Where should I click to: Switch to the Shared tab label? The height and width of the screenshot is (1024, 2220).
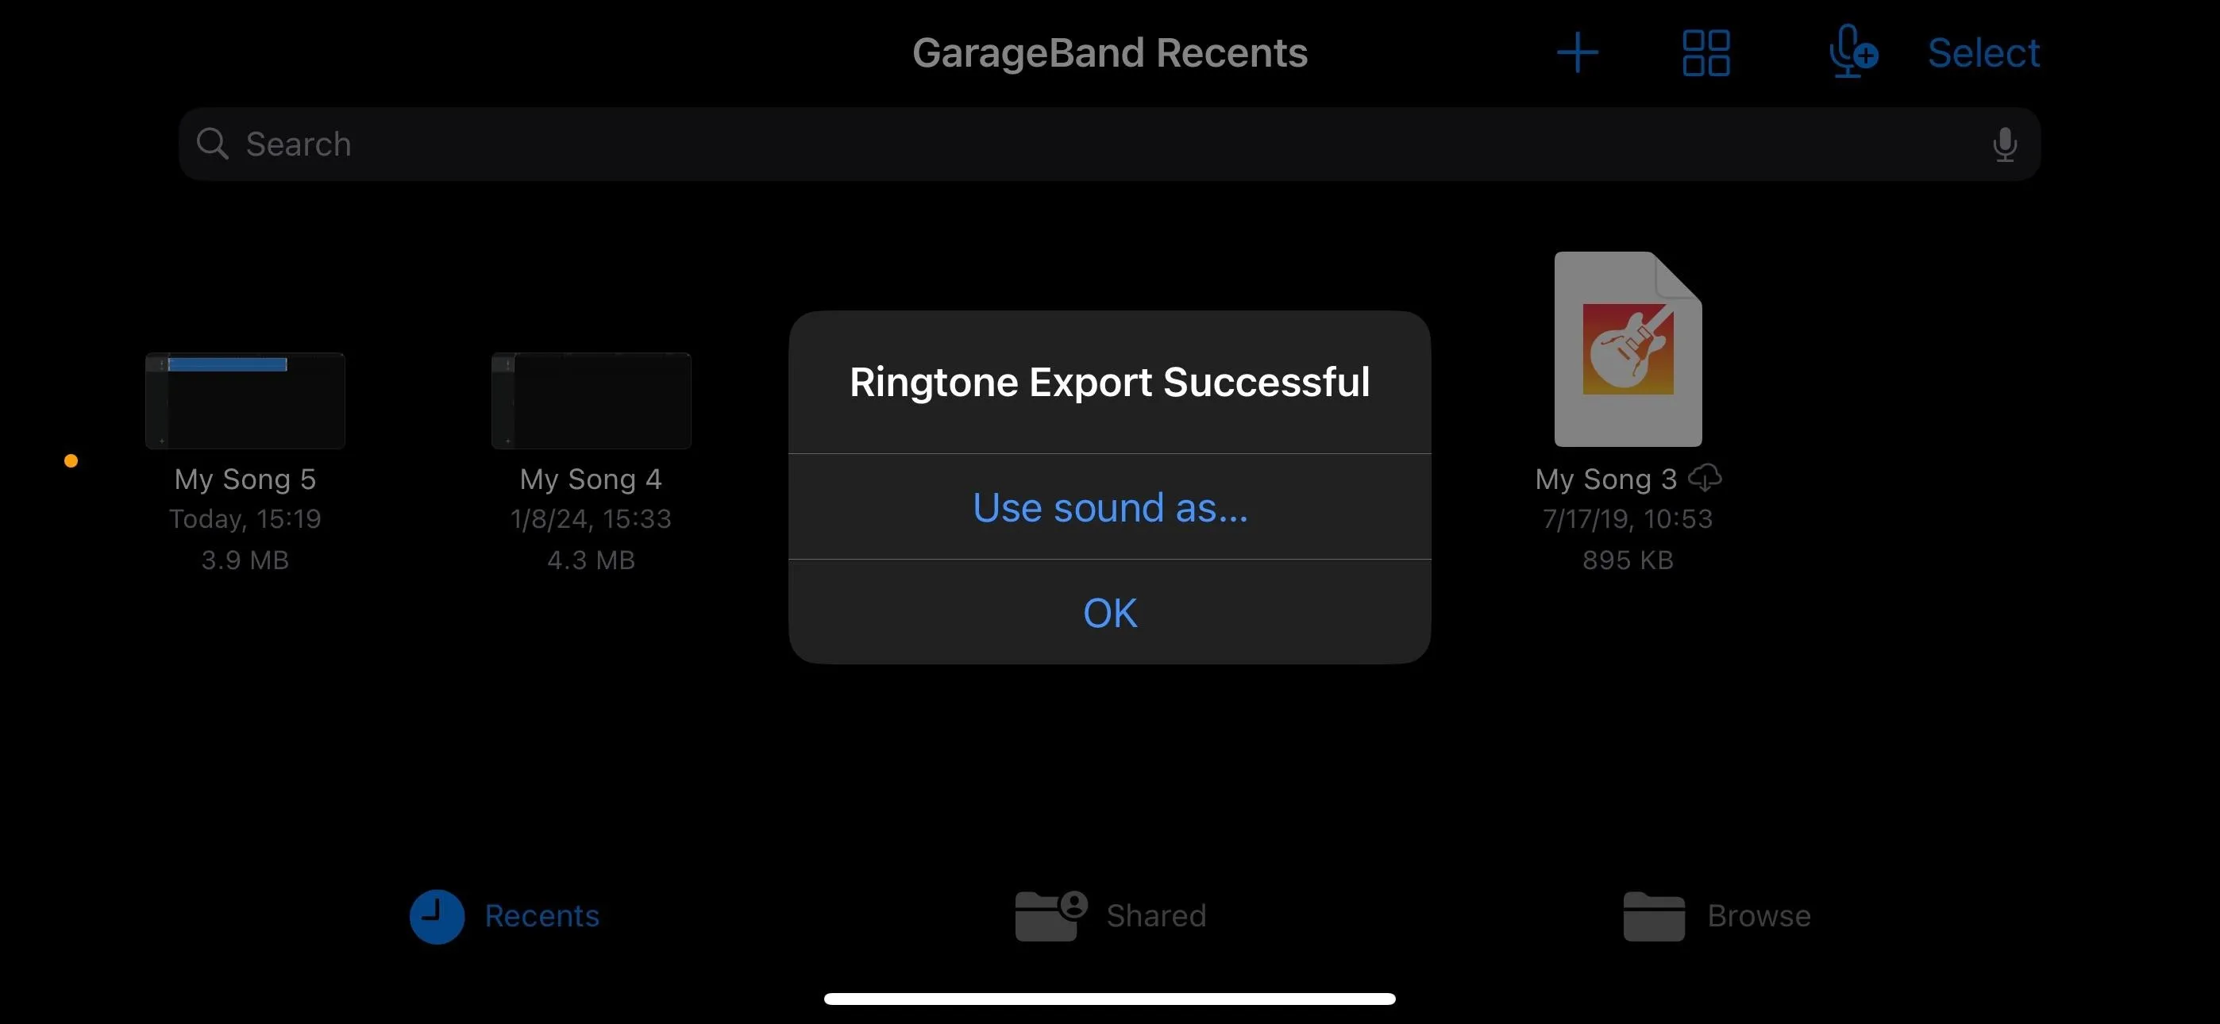(1156, 915)
